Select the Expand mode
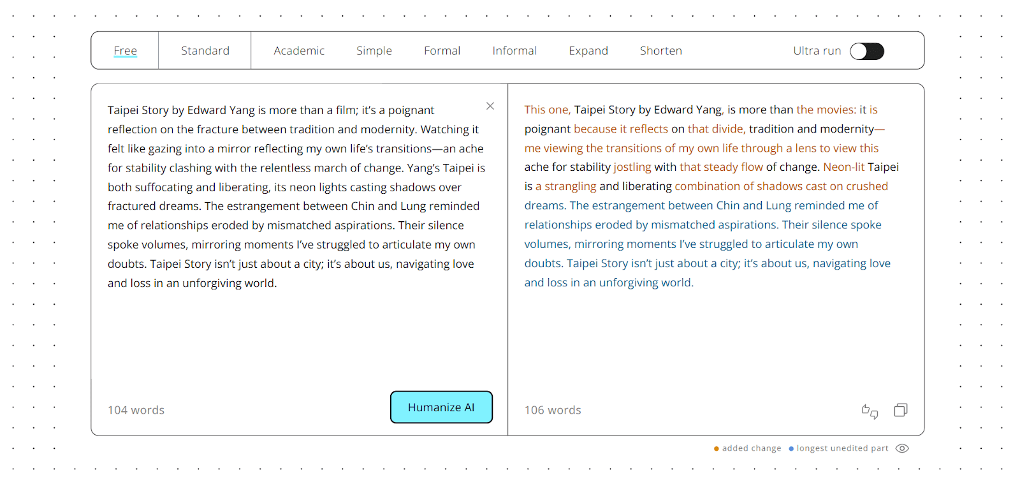Viewport: 1020px width, 482px height. [588, 50]
